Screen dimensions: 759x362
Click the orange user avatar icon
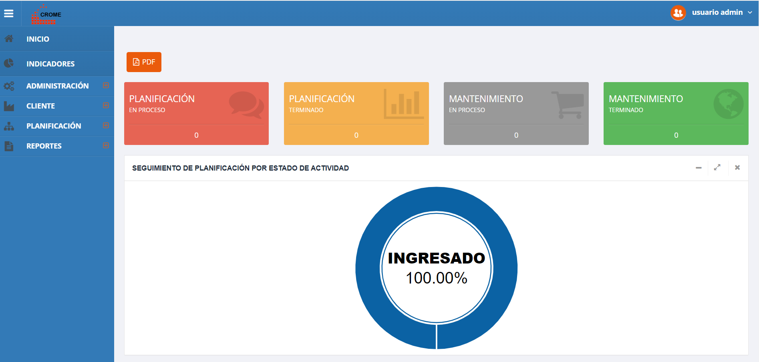click(678, 13)
